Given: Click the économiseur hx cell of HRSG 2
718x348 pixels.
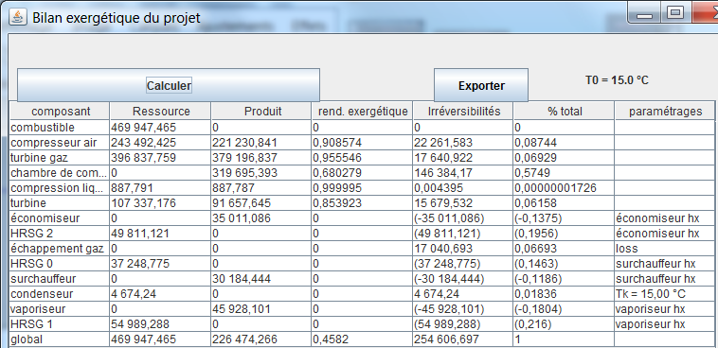Looking at the screenshot, I should (x=665, y=234).
